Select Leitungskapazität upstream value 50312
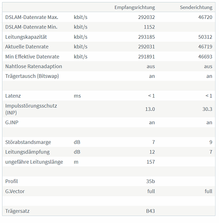Image resolution: width=219 pixels, height=223 pixels. (205, 37)
